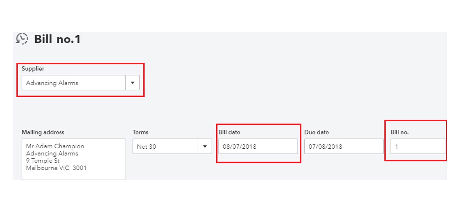Place cursor on Advancing Alarms line in address
This screenshot has width=460, height=212.
(52, 153)
